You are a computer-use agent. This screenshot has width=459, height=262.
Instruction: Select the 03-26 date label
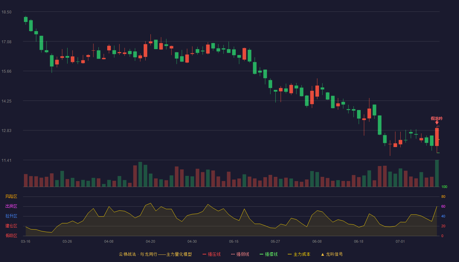coord(67,241)
